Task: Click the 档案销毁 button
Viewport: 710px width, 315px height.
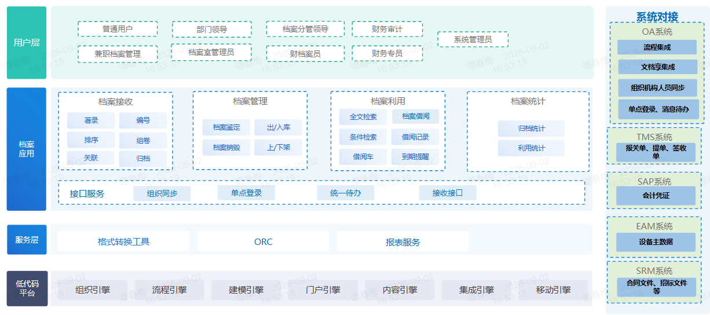Action: tap(226, 148)
